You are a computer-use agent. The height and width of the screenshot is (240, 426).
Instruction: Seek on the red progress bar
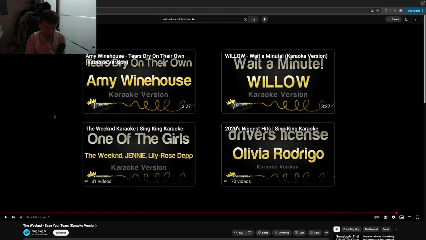[x=212, y=213]
